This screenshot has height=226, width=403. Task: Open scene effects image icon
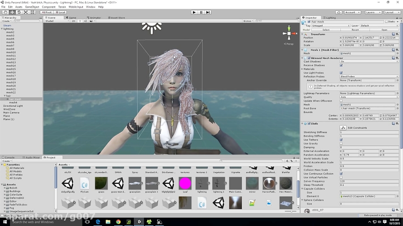pos(91,21)
